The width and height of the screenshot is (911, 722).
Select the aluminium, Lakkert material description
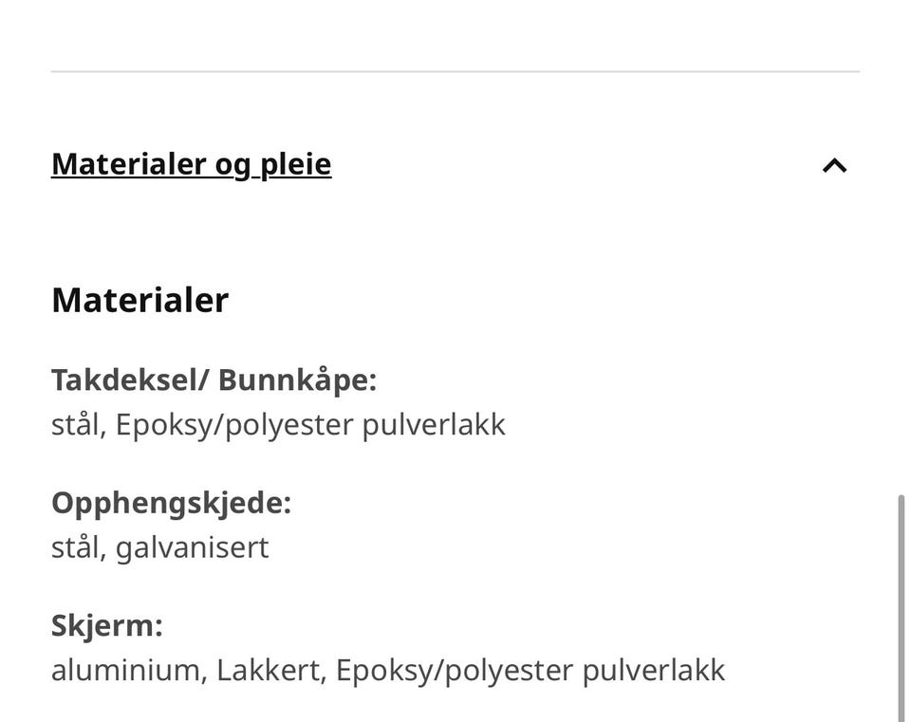click(x=388, y=670)
